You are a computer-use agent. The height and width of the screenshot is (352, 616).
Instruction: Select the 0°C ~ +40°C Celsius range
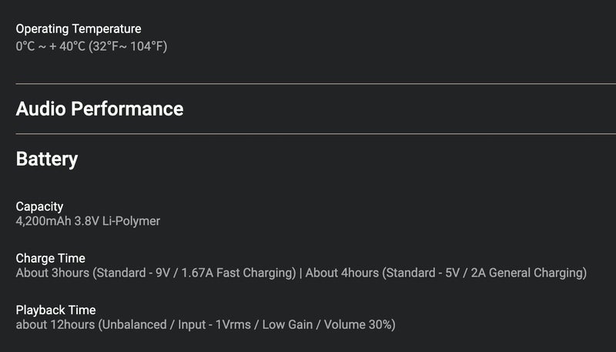[x=50, y=46]
